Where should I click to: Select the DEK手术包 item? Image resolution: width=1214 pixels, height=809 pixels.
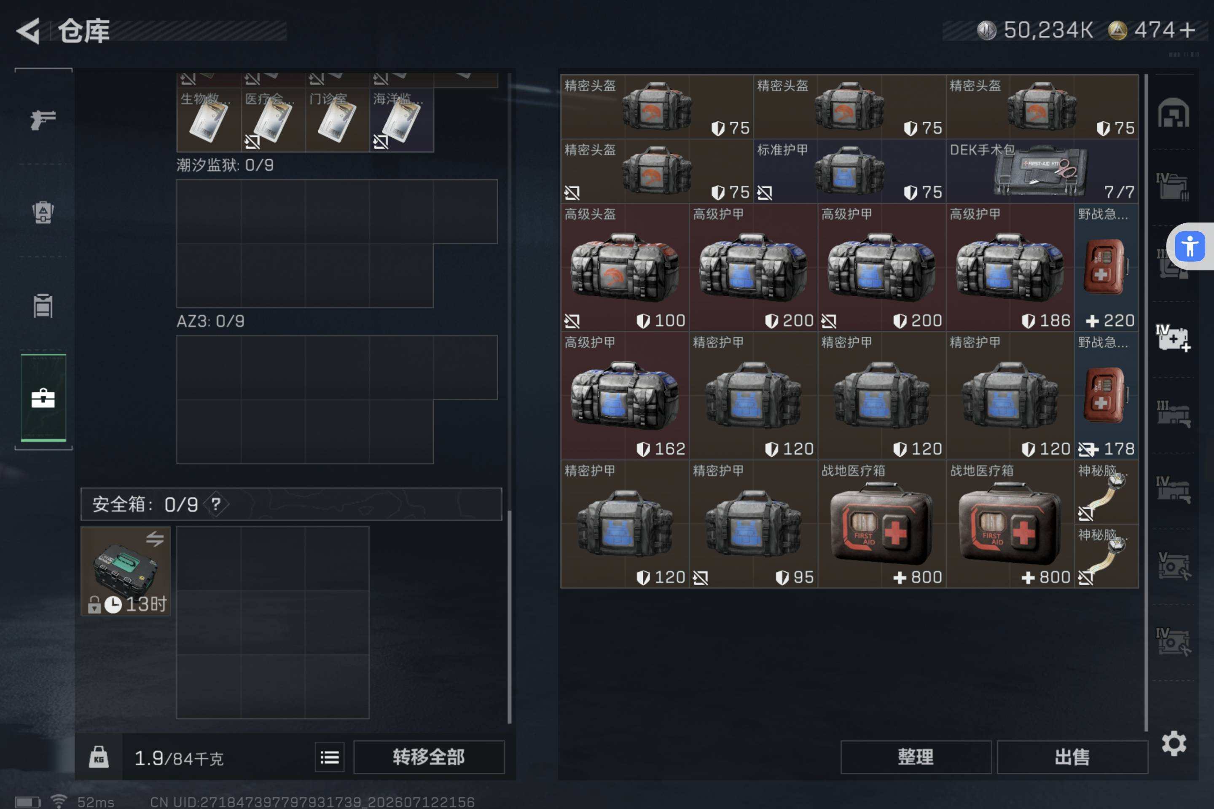pyautogui.click(x=1042, y=171)
